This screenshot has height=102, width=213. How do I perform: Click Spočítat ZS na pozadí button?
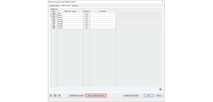77,96
